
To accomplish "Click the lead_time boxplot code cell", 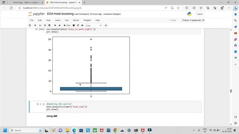I will click(x=124, y=107).
